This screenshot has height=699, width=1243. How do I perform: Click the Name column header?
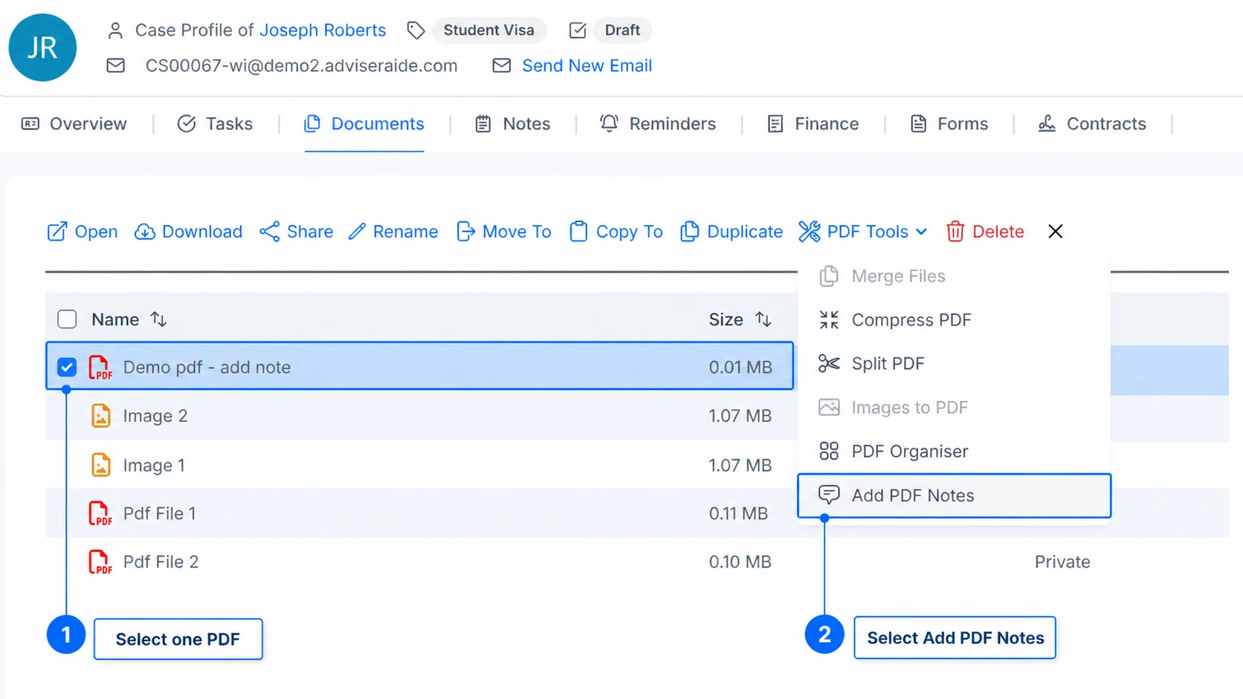(115, 319)
